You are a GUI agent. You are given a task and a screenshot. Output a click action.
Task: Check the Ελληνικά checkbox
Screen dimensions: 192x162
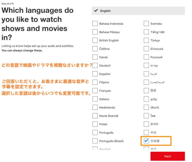tap(146, 49)
